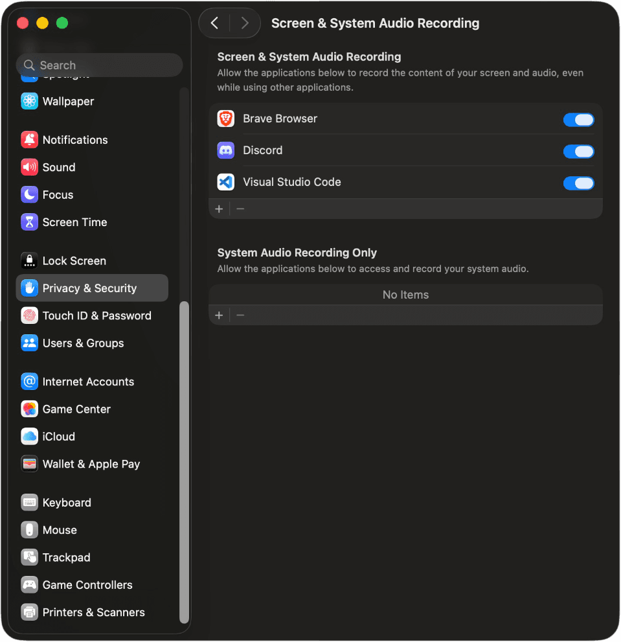Viewport: 621px width, 642px height.
Task: Disable screen recording for Brave Browser
Action: point(578,120)
